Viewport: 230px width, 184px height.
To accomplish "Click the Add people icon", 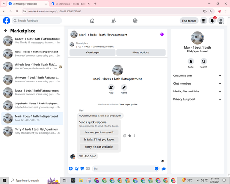I will click(x=111, y=87).
